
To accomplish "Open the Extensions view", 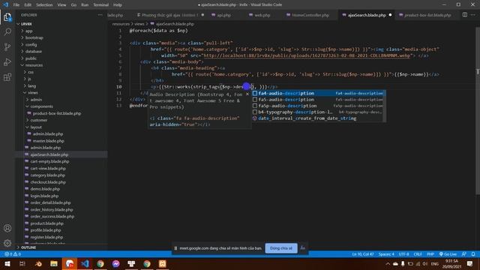I will coord(7,76).
